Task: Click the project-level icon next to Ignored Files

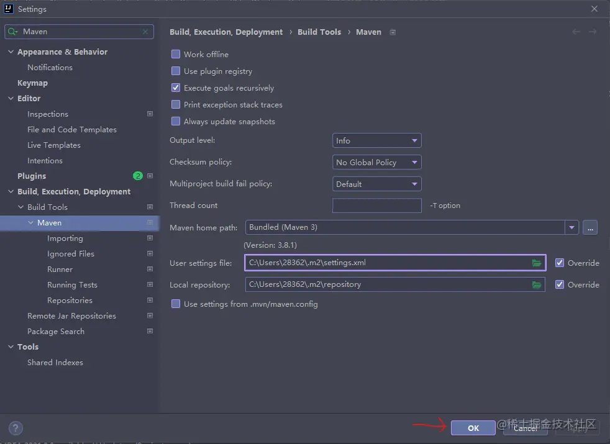Action: coord(150,253)
